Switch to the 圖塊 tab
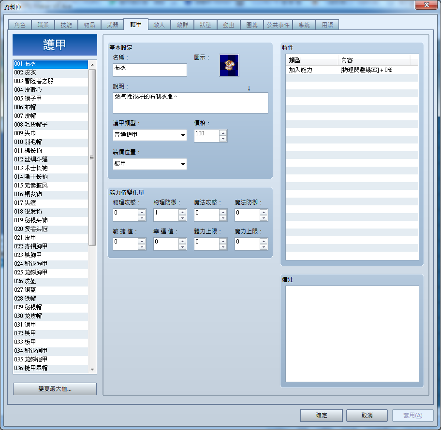The width and height of the screenshot is (441, 430). [x=252, y=25]
